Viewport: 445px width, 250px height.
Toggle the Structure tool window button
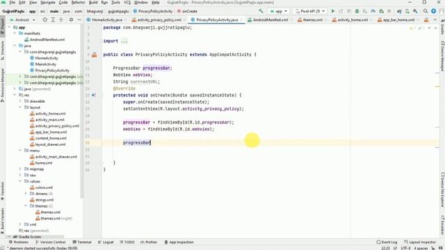pyautogui.click(x=3, y=50)
